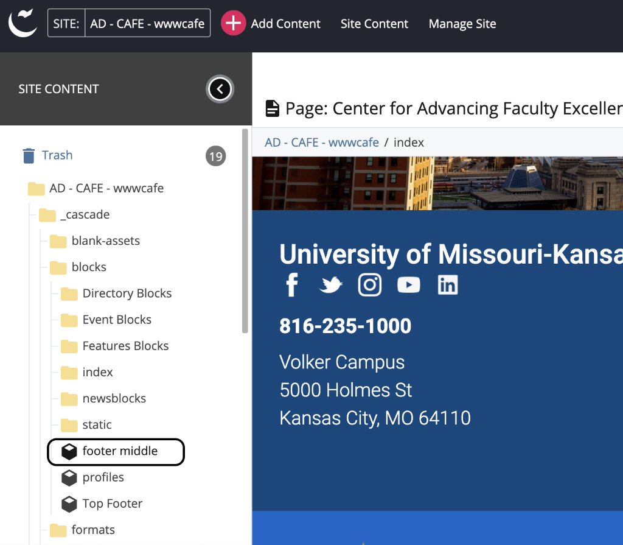Collapse the Site Content sidebar with arrow button
Viewport: 623px width, 545px height.
point(220,89)
